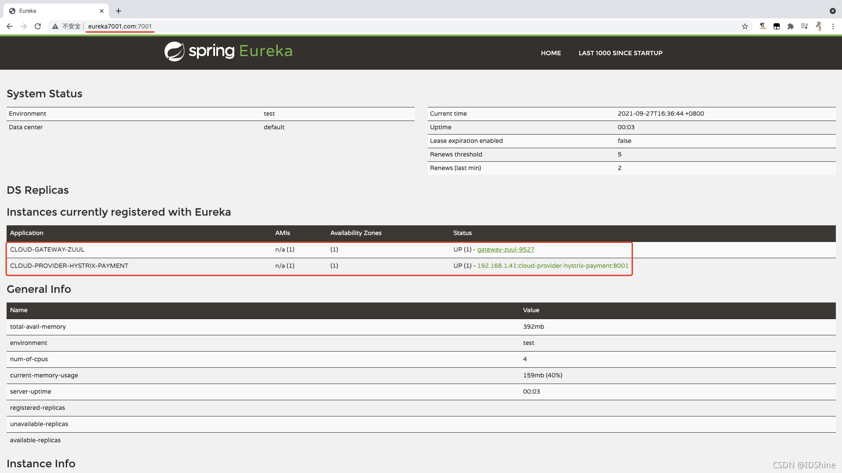Click the Instance Info heading
This screenshot has width=842, height=473.
pos(41,464)
